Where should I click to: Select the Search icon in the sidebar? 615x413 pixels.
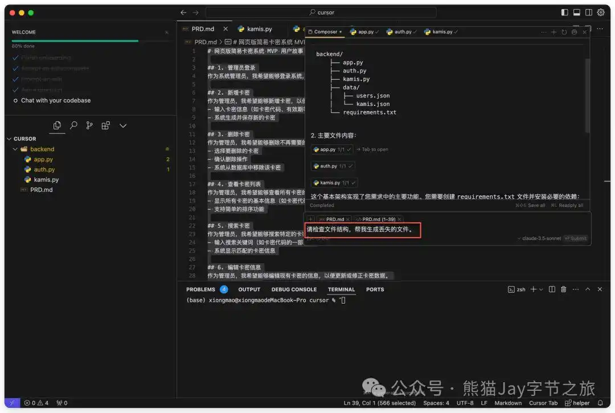coord(74,125)
